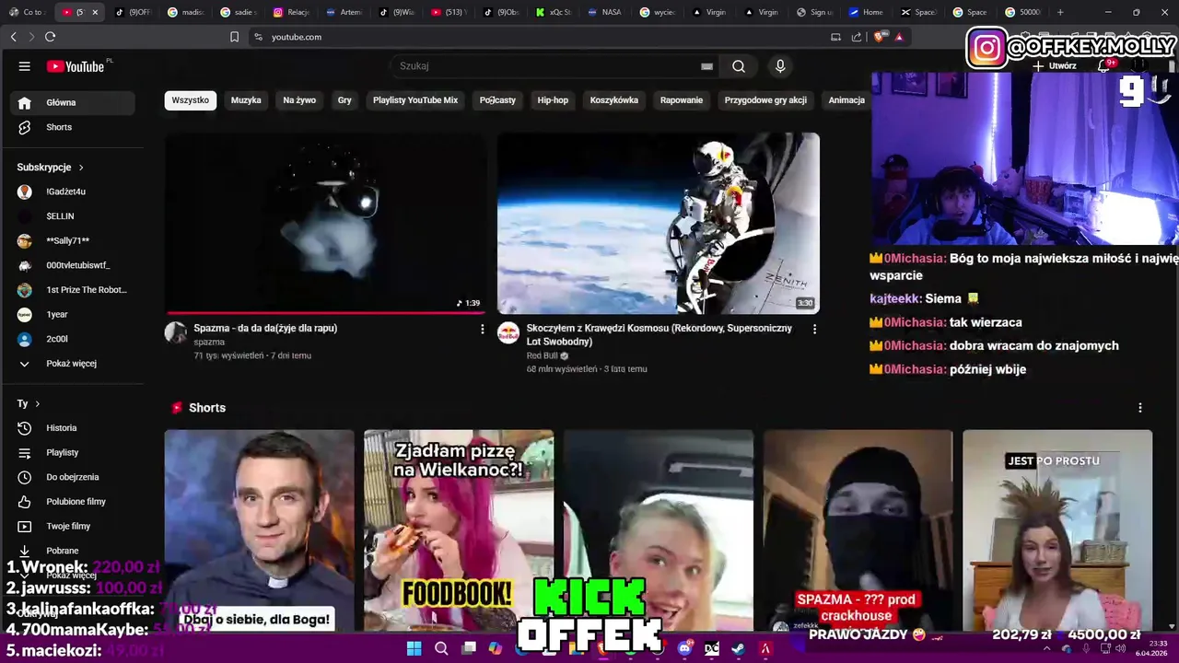The width and height of the screenshot is (1179, 663).
Task: Play the SPAZMA crackhouse short
Action: (x=858, y=530)
